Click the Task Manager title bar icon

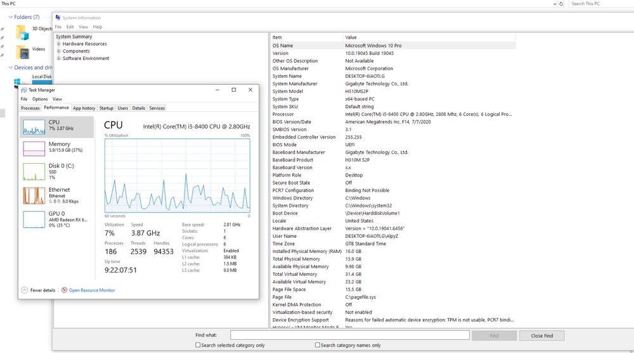(x=24, y=90)
